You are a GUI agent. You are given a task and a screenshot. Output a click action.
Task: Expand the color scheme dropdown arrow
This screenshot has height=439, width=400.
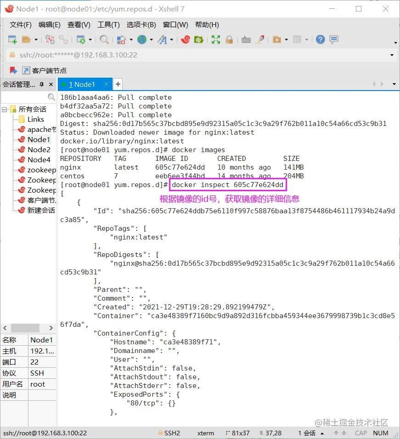tap(131, 40)
